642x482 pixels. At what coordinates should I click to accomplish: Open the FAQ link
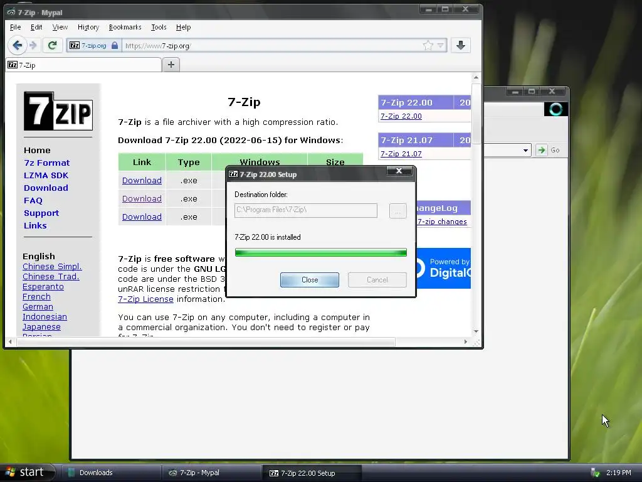tap(33, 200)
